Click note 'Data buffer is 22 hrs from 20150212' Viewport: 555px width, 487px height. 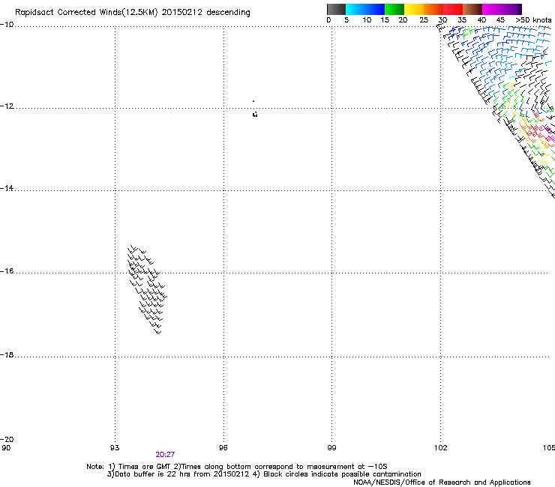tap(182, 474)
